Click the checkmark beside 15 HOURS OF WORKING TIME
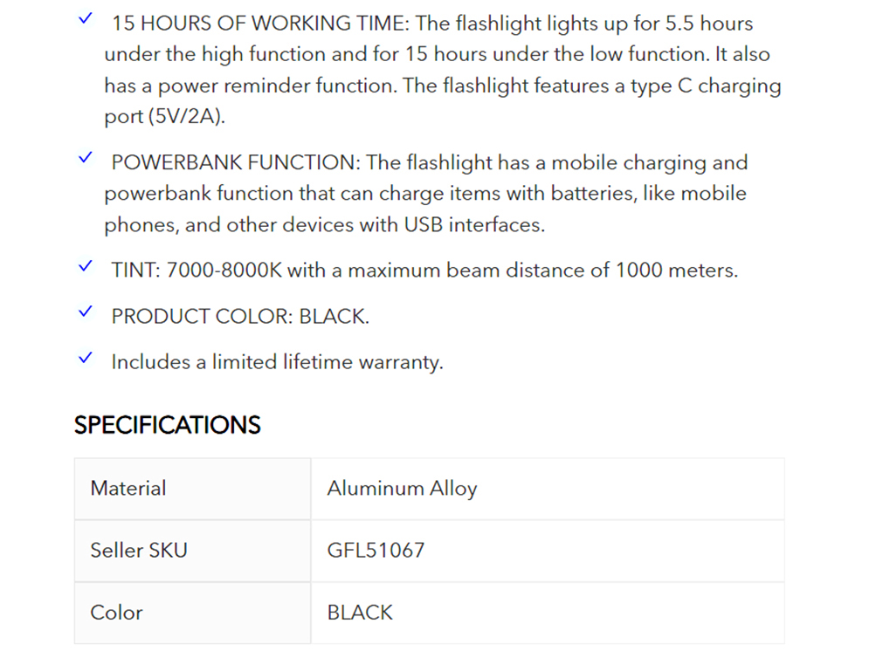This screenshot has height=658, width=869. coord(86,20)
